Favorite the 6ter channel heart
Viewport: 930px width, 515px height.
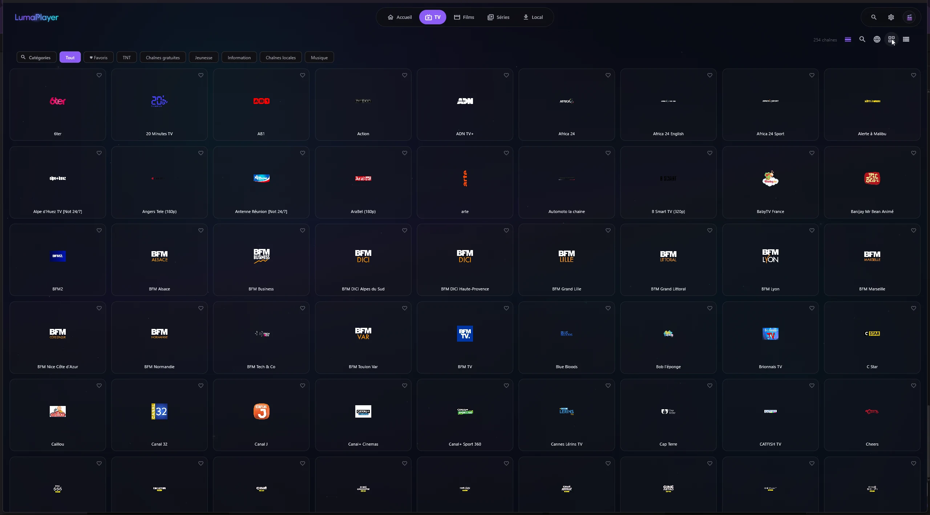point(99,75)
